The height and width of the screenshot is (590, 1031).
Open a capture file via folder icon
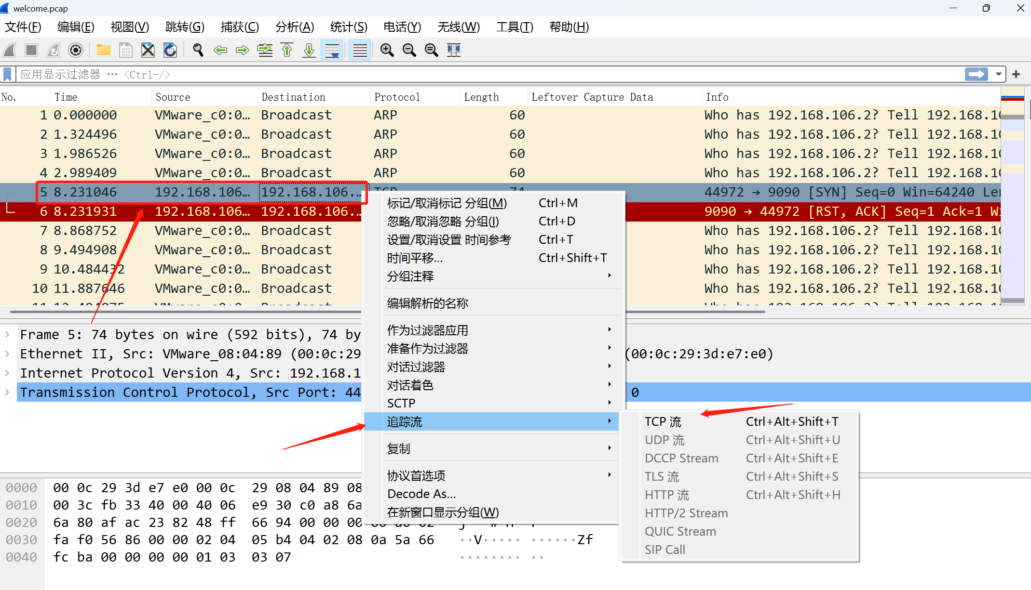point(104,50)
